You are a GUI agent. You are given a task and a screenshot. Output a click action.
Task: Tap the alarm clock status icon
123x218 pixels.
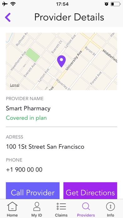106,4
